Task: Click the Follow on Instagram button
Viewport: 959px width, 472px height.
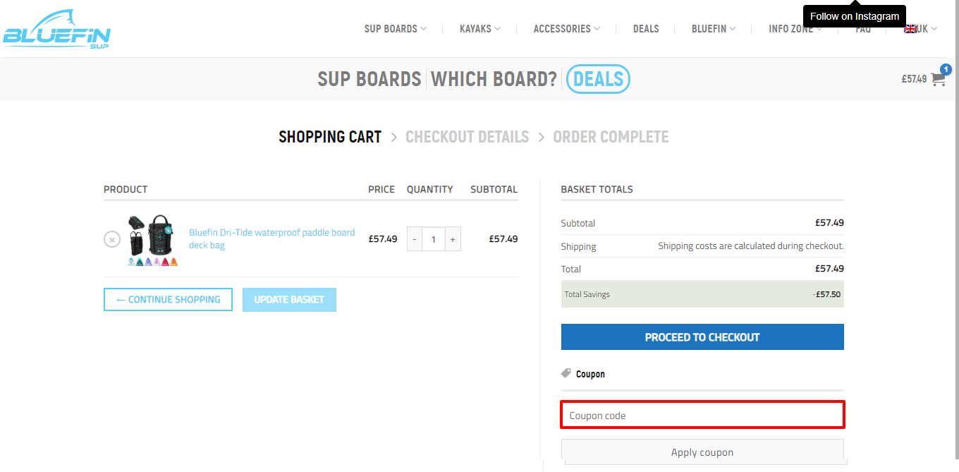Action: tap(854, 16)
